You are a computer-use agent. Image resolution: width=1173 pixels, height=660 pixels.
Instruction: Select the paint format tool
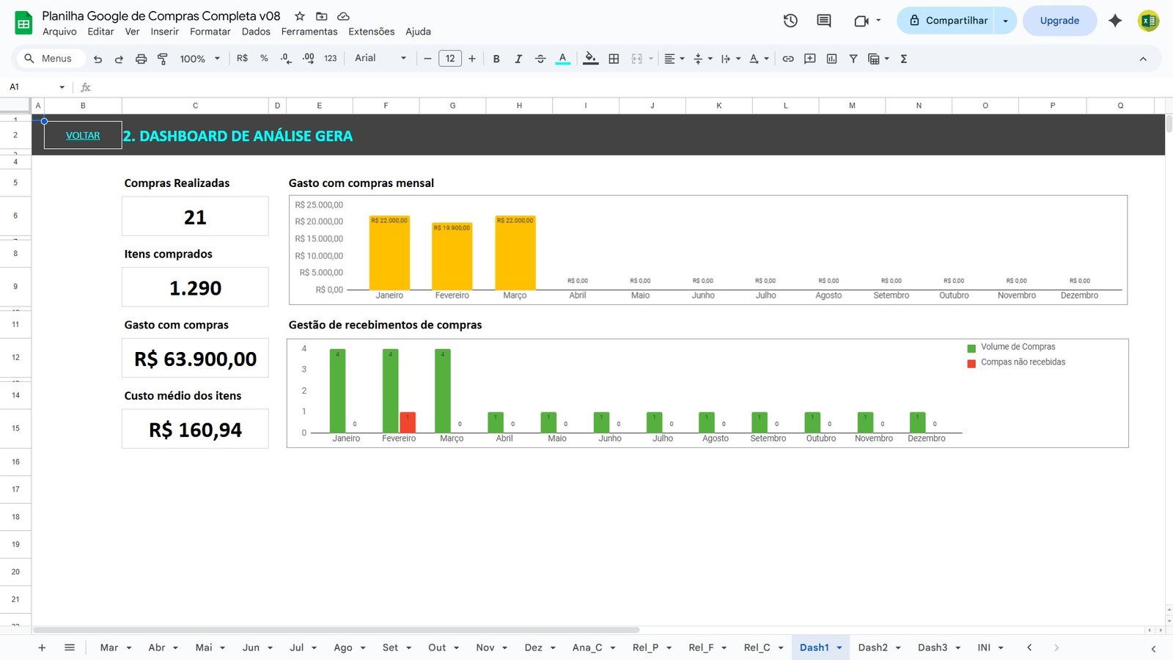tap(162, 58)
